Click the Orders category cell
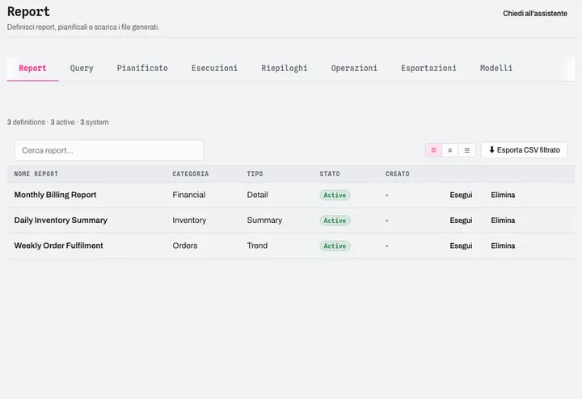582x399 pixels. click(185, 246)
